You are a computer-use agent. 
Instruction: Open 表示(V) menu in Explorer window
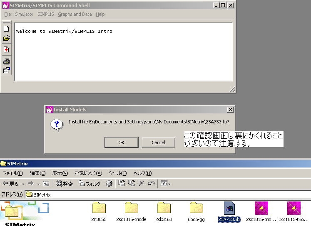(x=60, y=173)
